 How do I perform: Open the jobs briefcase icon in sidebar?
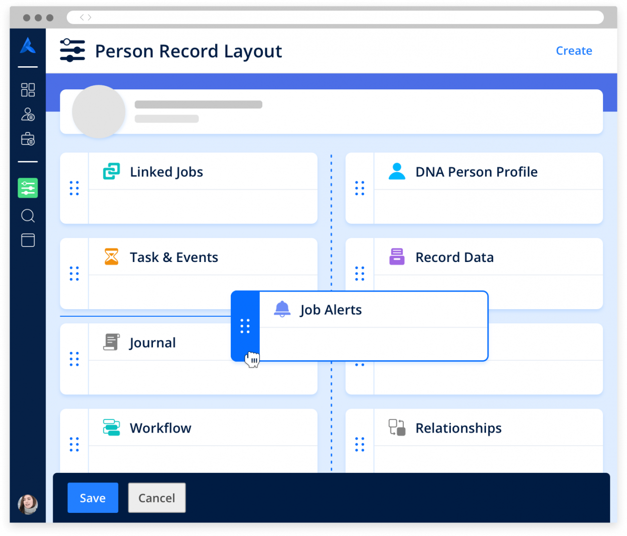pyautogui.click(x=28, y=139)
